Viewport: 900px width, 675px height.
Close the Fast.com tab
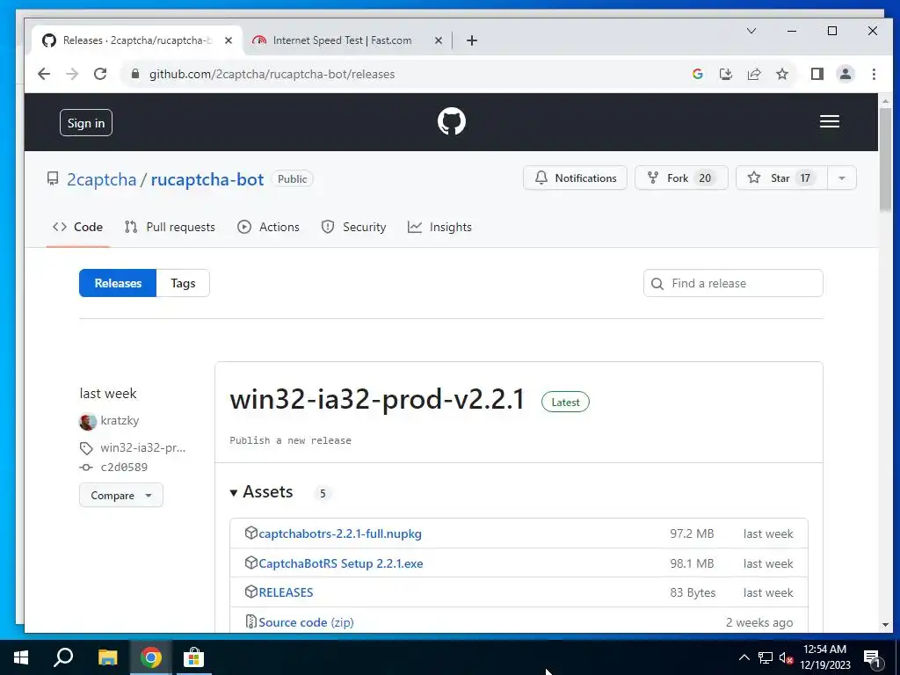[438, 40]
